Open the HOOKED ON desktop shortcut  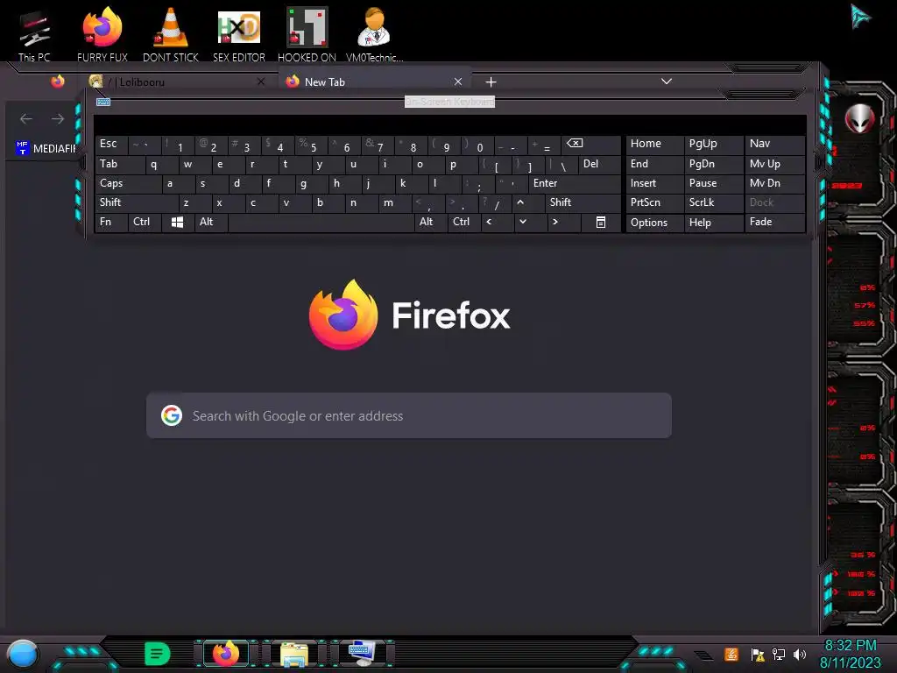(307, 36)
